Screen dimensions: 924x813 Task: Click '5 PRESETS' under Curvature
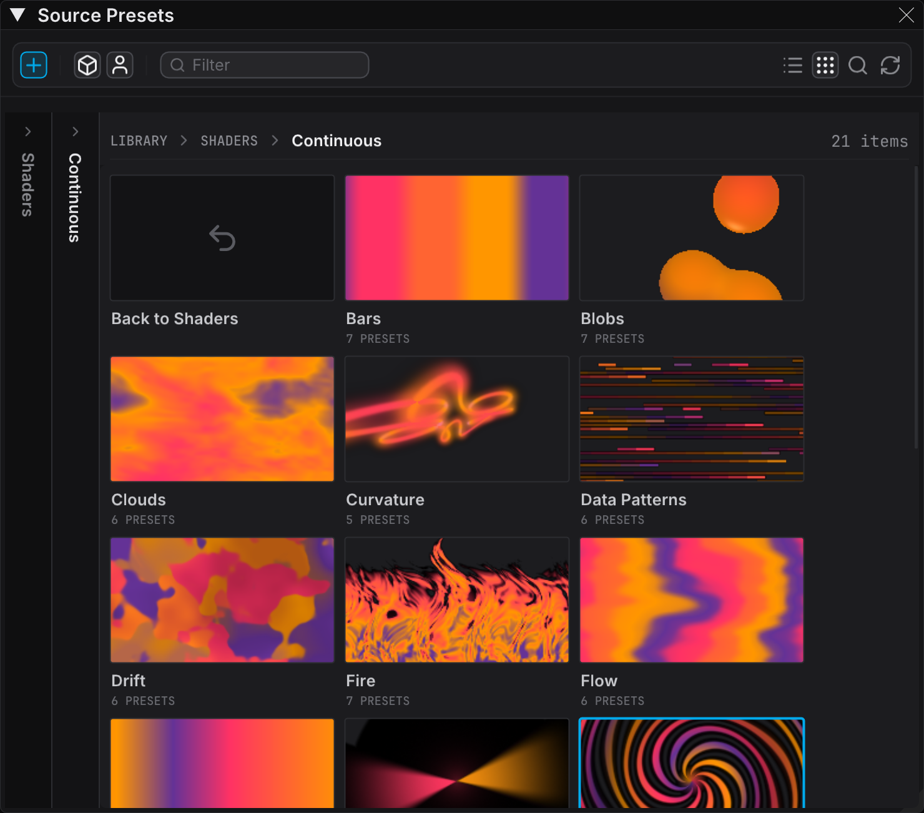coord(378,520)
